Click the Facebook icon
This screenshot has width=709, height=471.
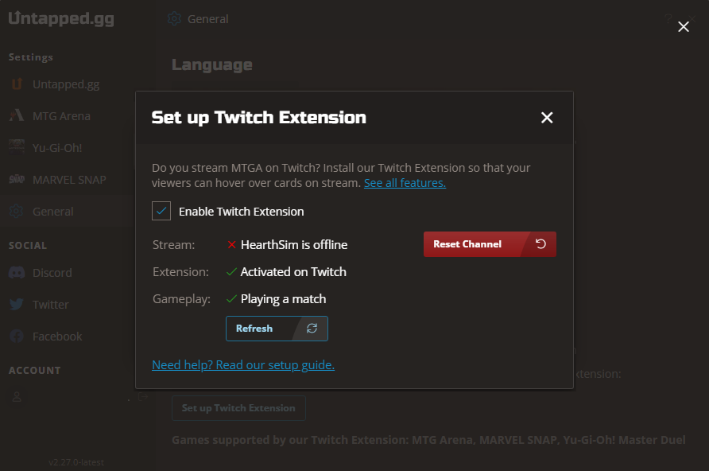[17, 337]
